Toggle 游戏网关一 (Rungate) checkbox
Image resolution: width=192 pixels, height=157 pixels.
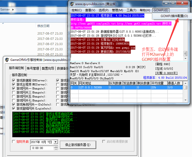click(x=14, y=88)
